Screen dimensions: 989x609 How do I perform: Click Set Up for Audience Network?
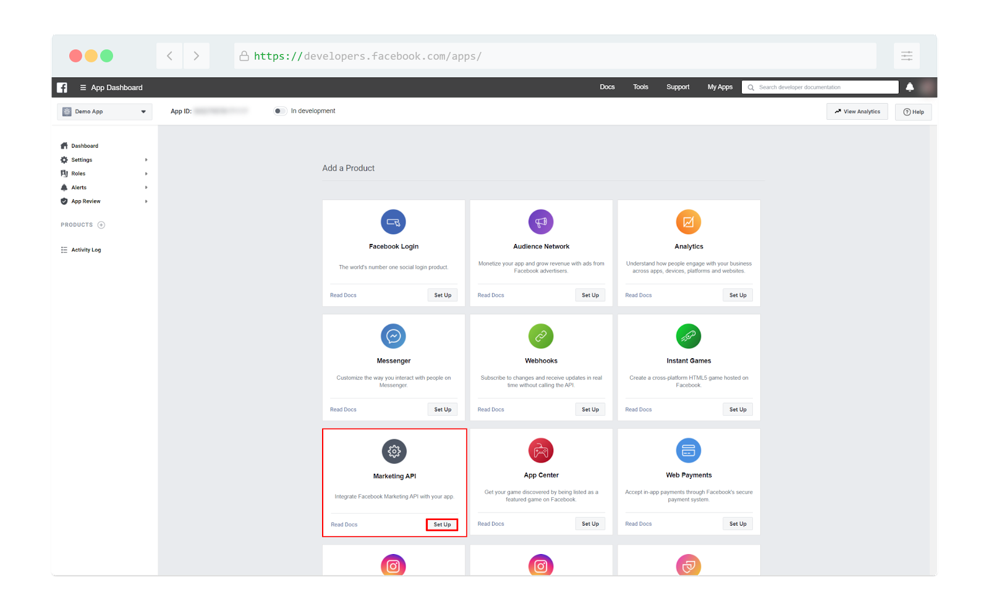590,295
